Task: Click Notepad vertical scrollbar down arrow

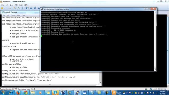Action: pyautogui.click(x=100, y=83)
